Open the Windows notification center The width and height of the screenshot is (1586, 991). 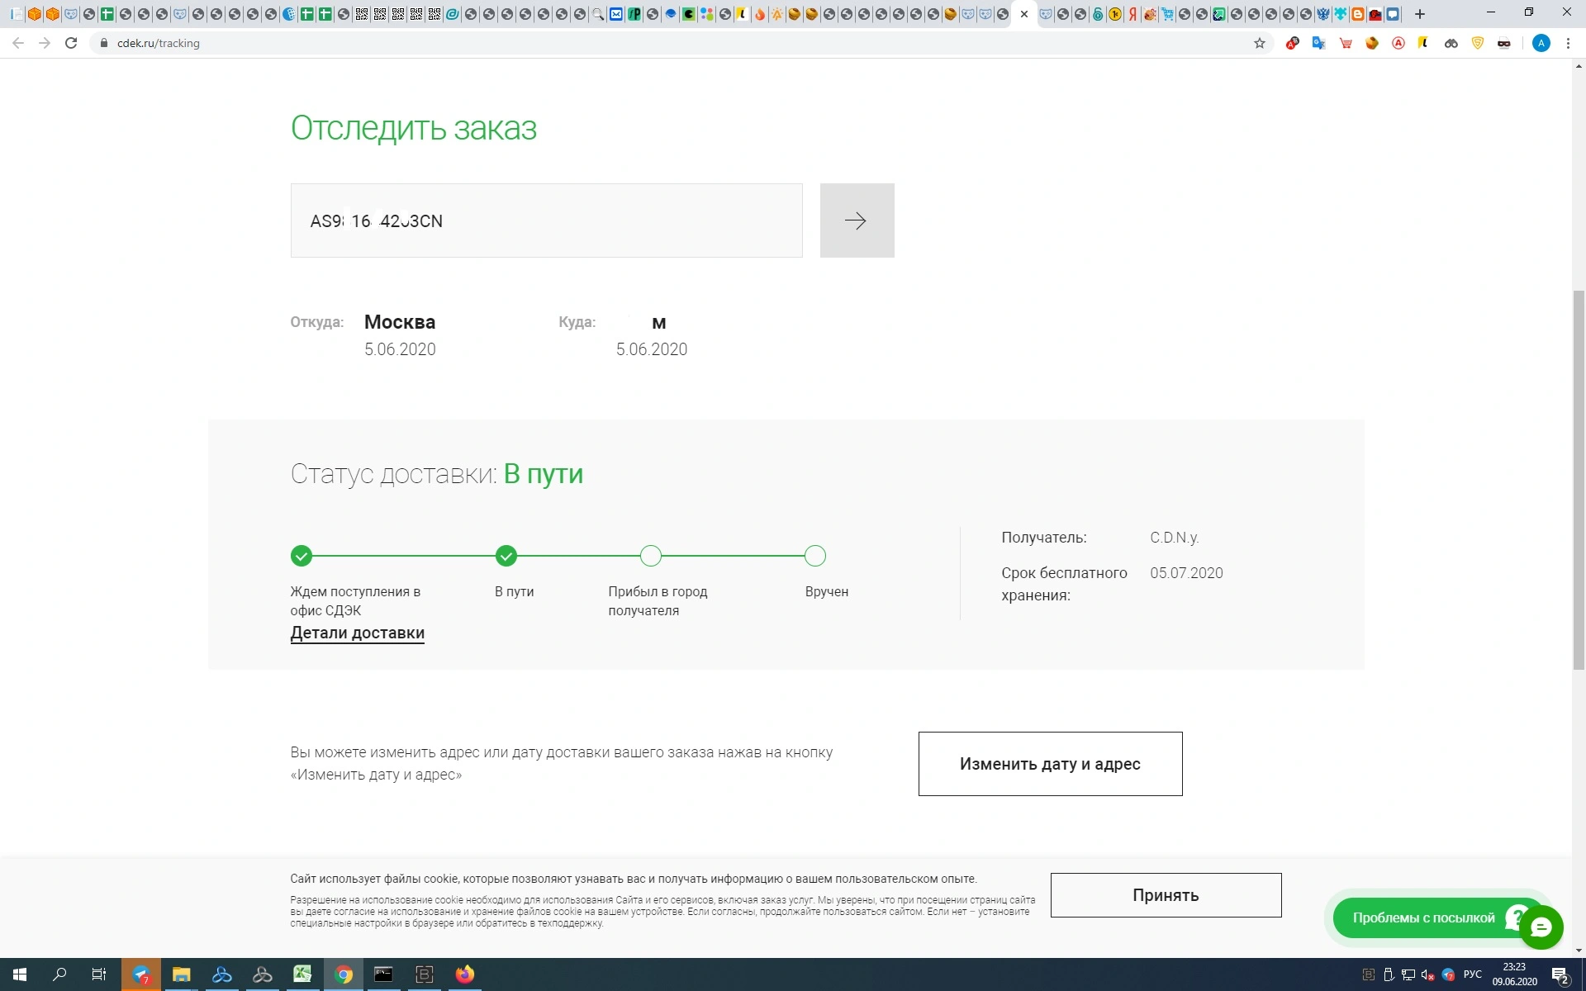click(x=1560, y=974)
